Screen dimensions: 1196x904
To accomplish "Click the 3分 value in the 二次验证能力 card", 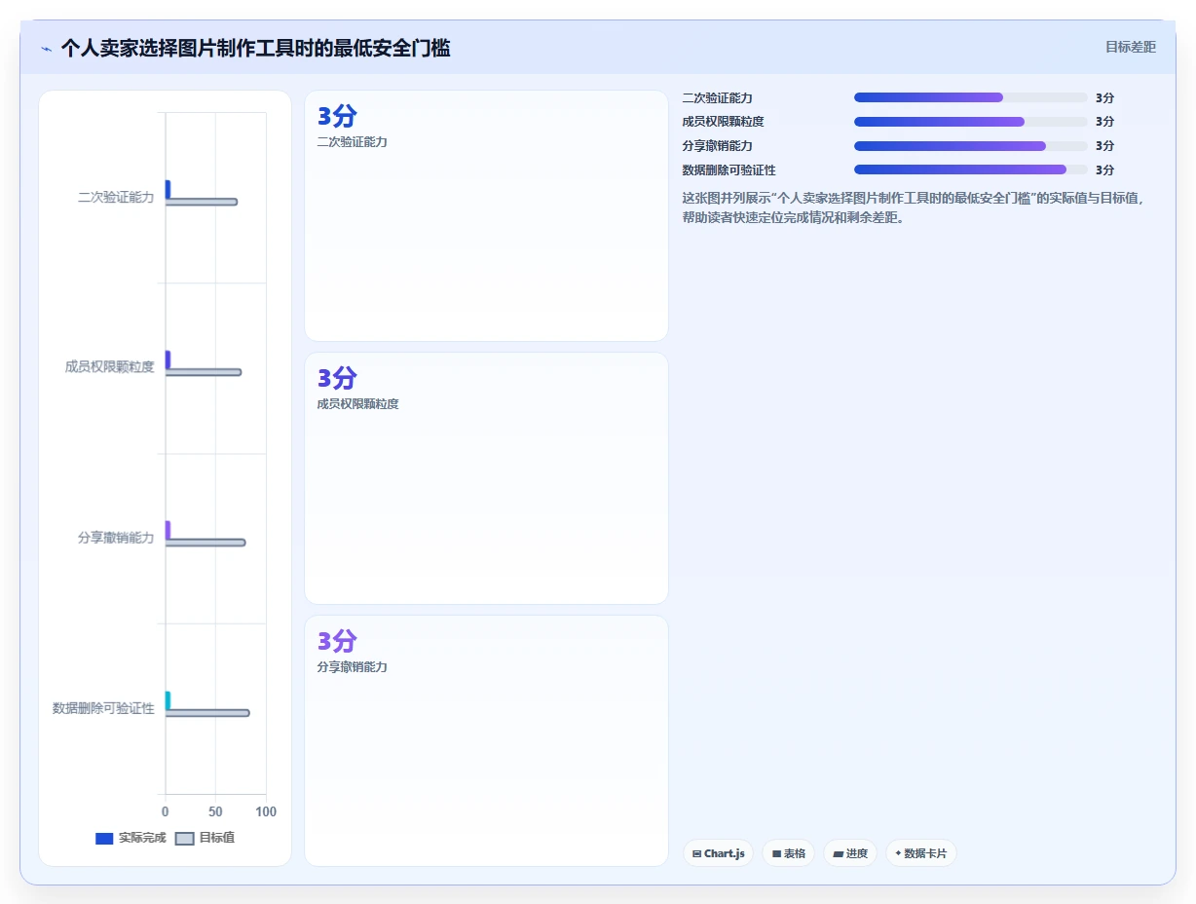I will pos(337,116).
